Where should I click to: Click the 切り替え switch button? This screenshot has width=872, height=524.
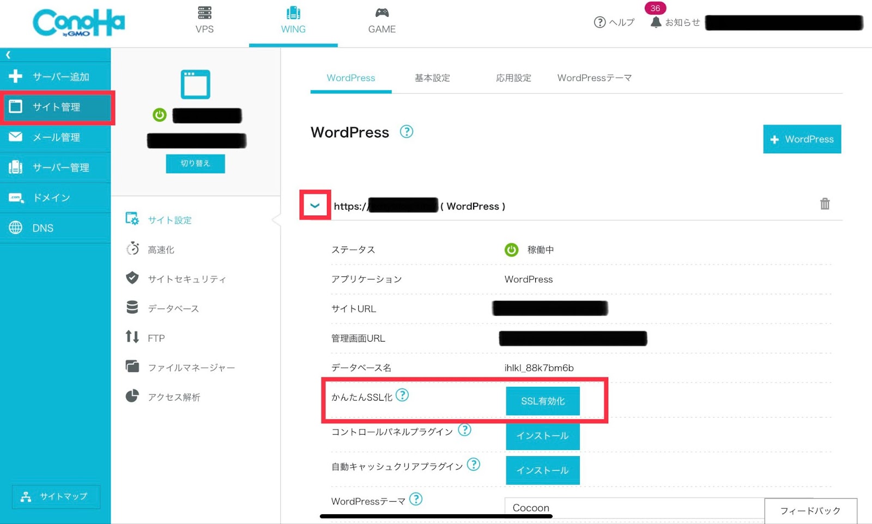tap(195, 163)
